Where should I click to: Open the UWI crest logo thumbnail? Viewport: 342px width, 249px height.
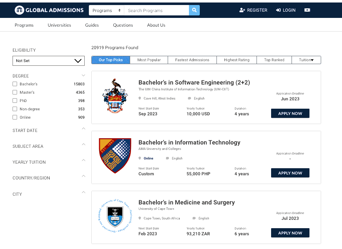(x=115, y=96)
